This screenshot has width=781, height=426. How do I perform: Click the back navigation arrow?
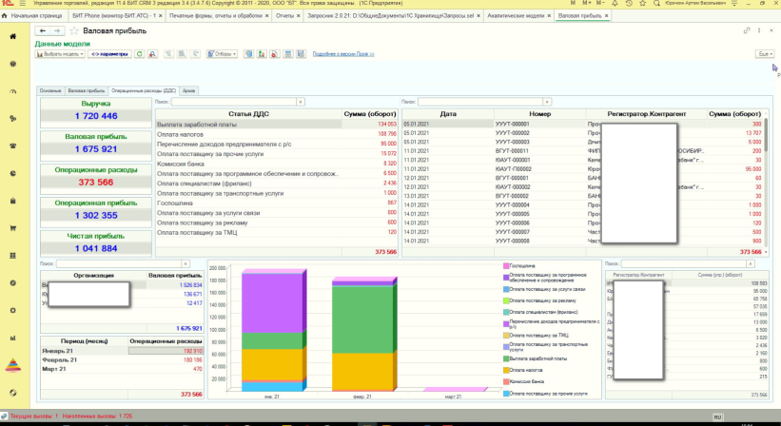click(x=41, y=31)
